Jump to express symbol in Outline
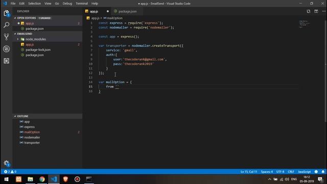The image size is (327, 184). pyautogui.click(x=30, y=127)
